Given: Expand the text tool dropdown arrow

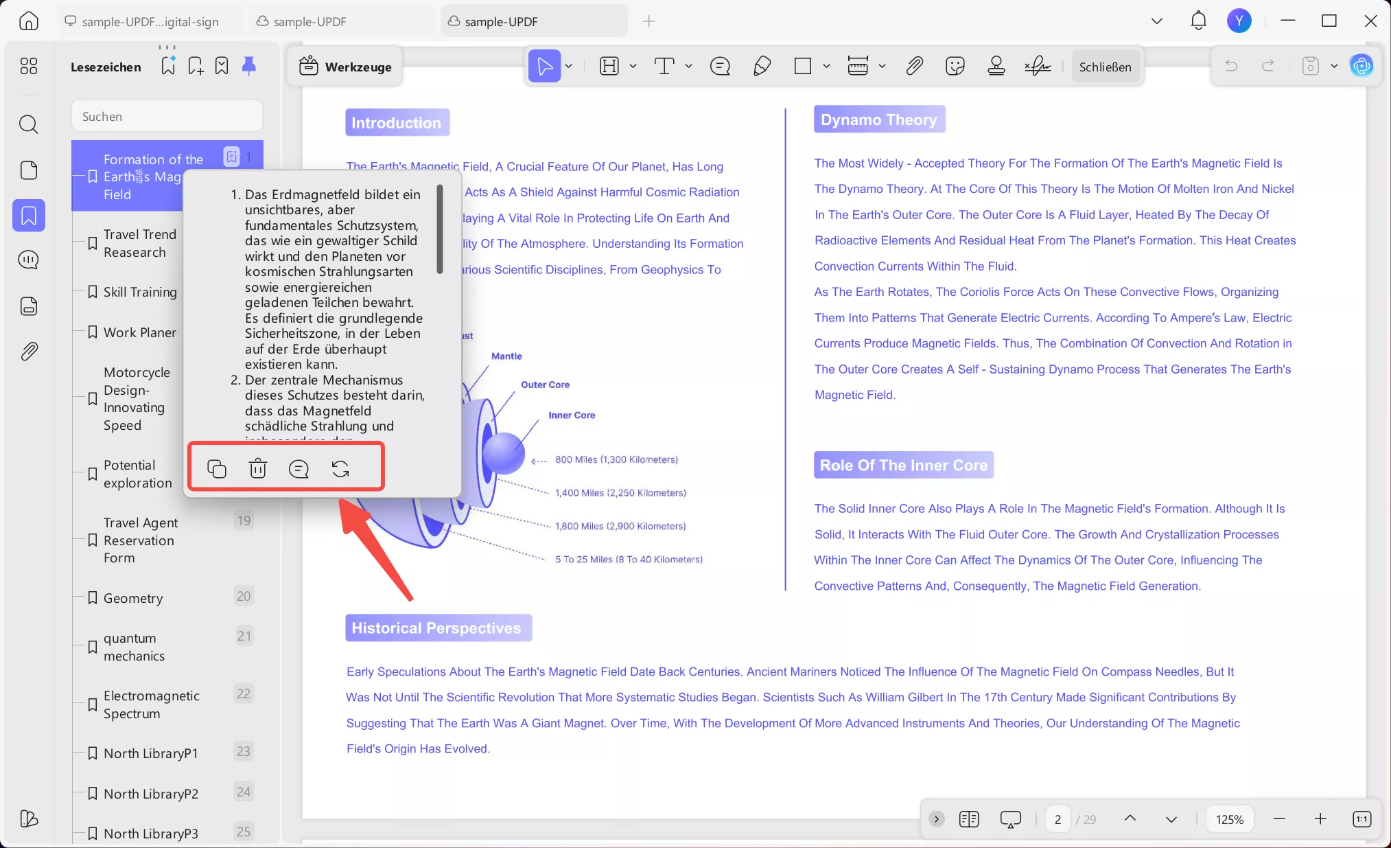Looking at the screenshot, I should click(x=688, y=66).
